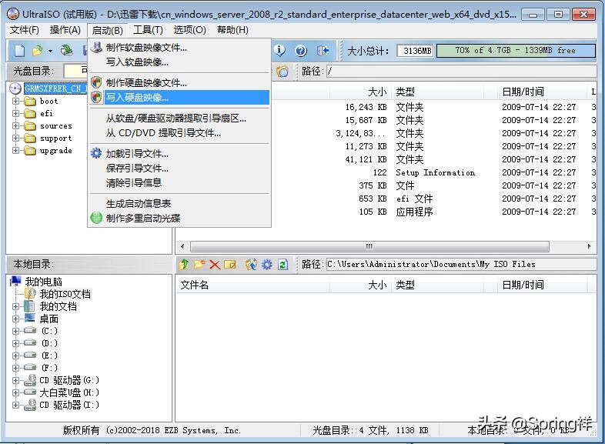
Task: Select the (D:) drive in tree
Action: 49,343
